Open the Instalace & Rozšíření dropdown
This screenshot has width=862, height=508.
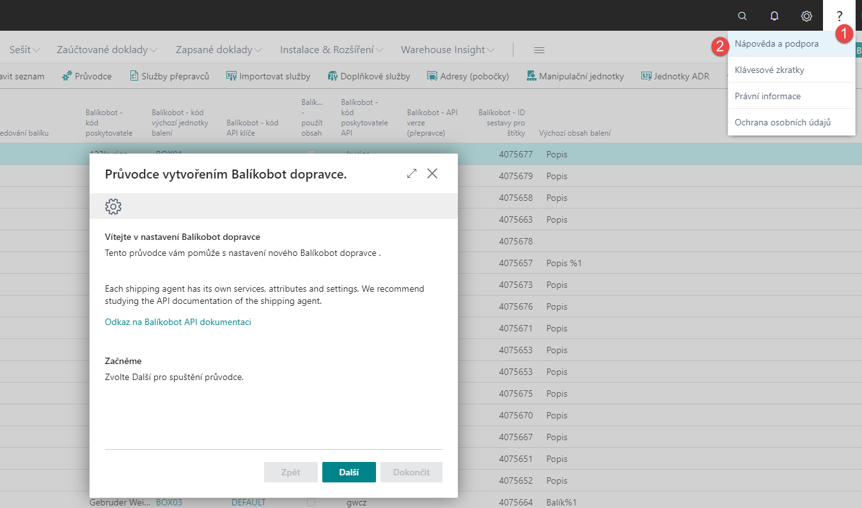(331, 50)
